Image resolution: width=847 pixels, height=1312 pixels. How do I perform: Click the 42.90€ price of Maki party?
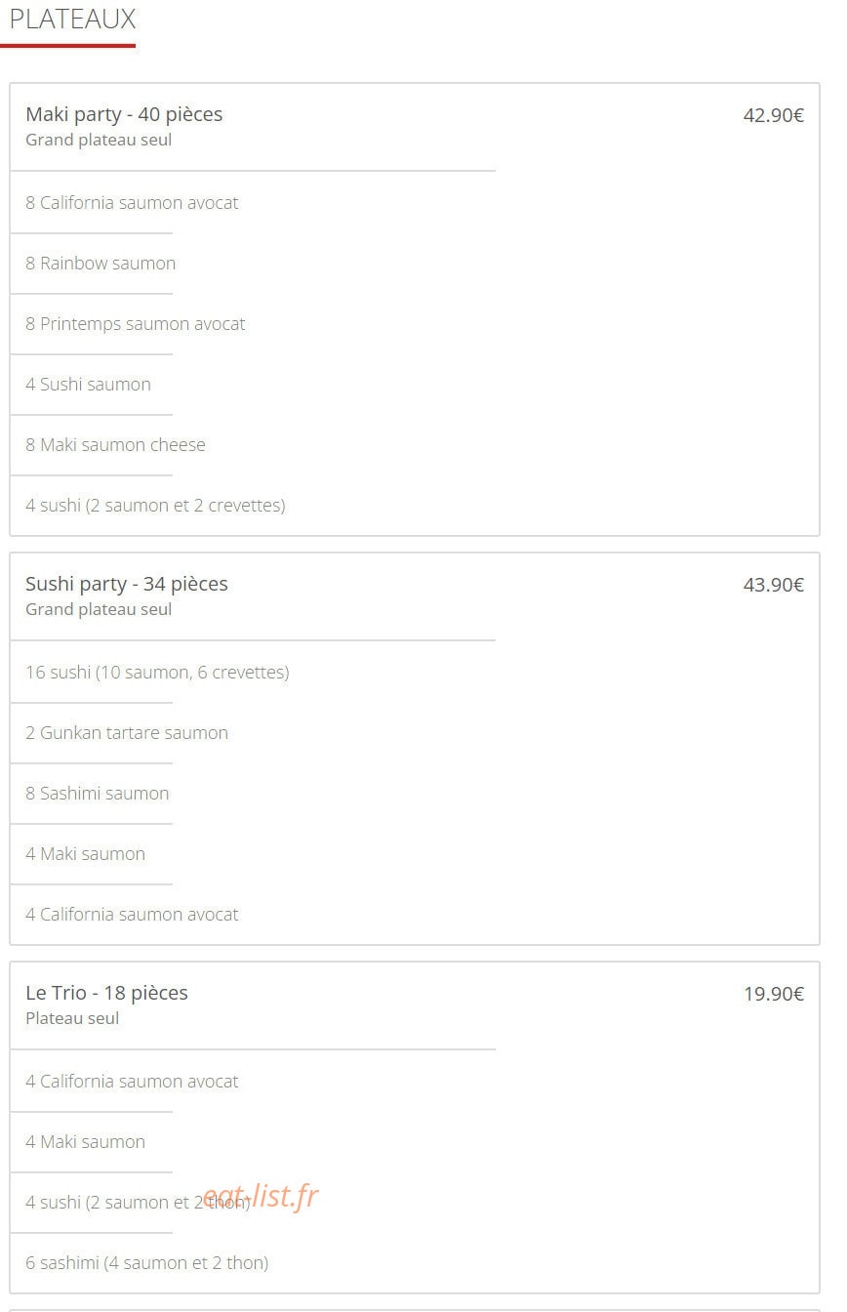pos(774,115)
